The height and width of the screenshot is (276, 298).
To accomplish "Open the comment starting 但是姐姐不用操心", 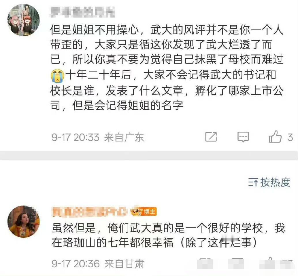I will [x=167, y=67].
